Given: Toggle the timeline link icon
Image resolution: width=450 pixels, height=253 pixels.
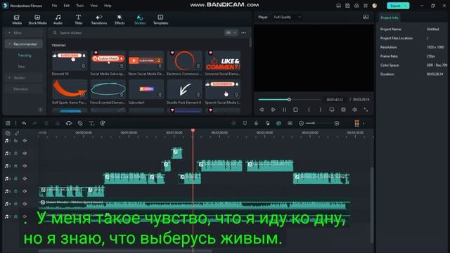Looking at the screenshot, I should point(17,133).
